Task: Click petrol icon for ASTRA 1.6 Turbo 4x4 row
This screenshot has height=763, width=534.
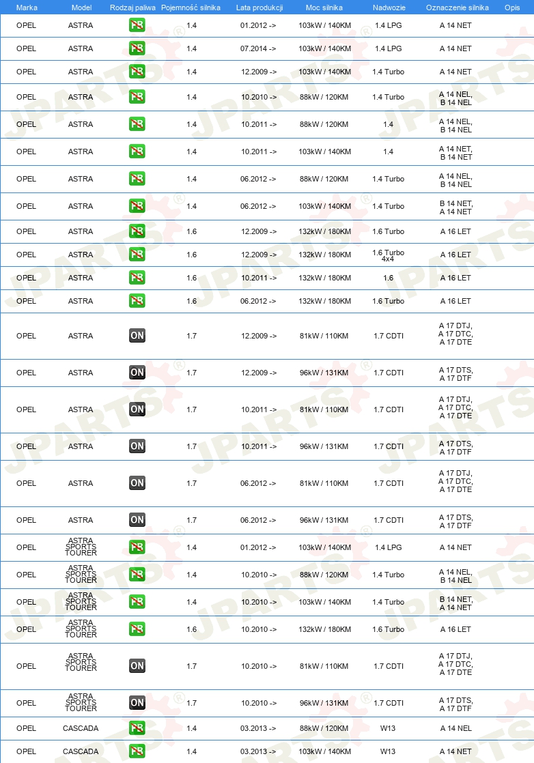Action: pyautogui.click(x=137, y=254)
